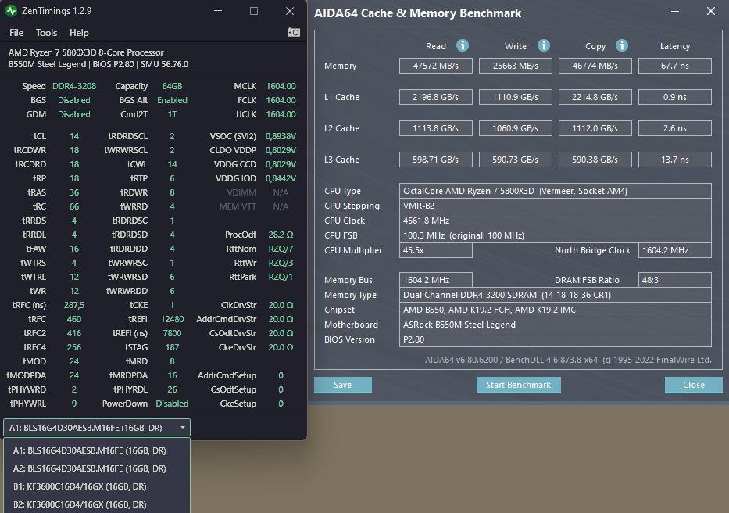Click the FCLK value 1604.00
Screen dimensions: 729x513
point(281,100)
